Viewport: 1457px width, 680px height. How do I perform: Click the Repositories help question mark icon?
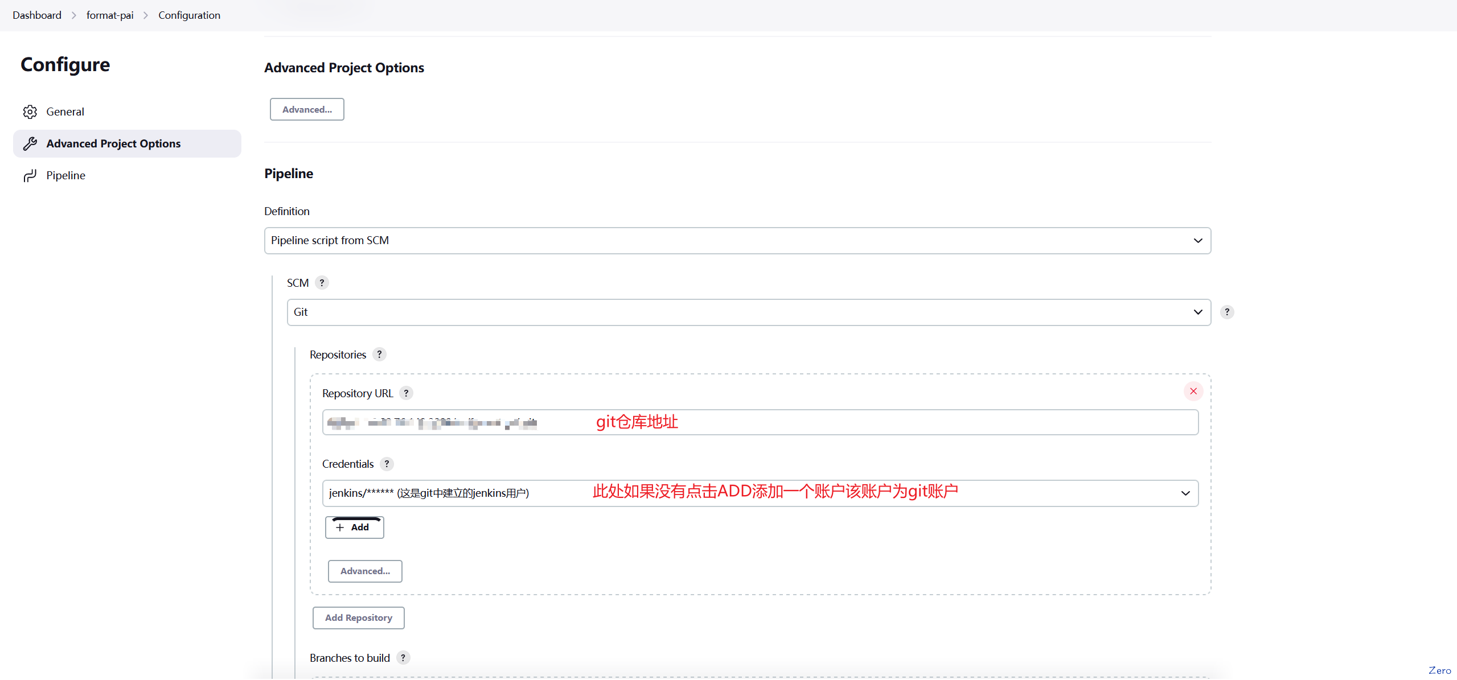pyautogui.click(x=379, y=355)
